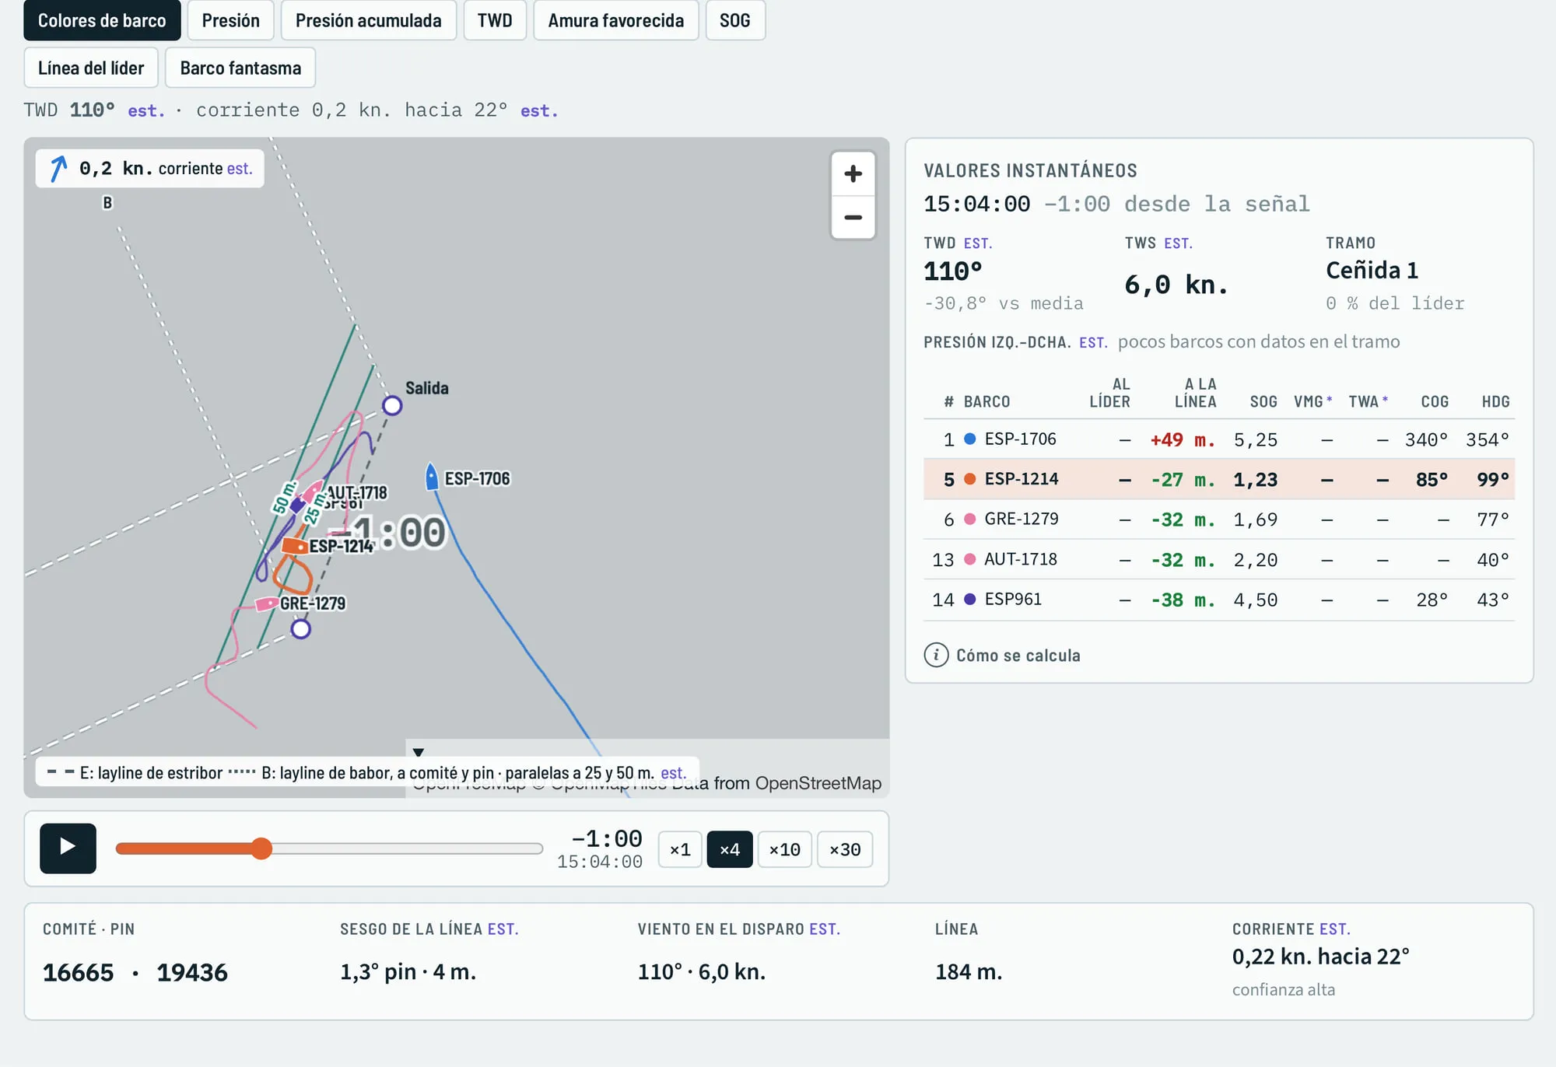Viewport: 1556px width, 1067px height.
Task: Click the OpenStreetMap attribution text
Action: click(818, 783)
